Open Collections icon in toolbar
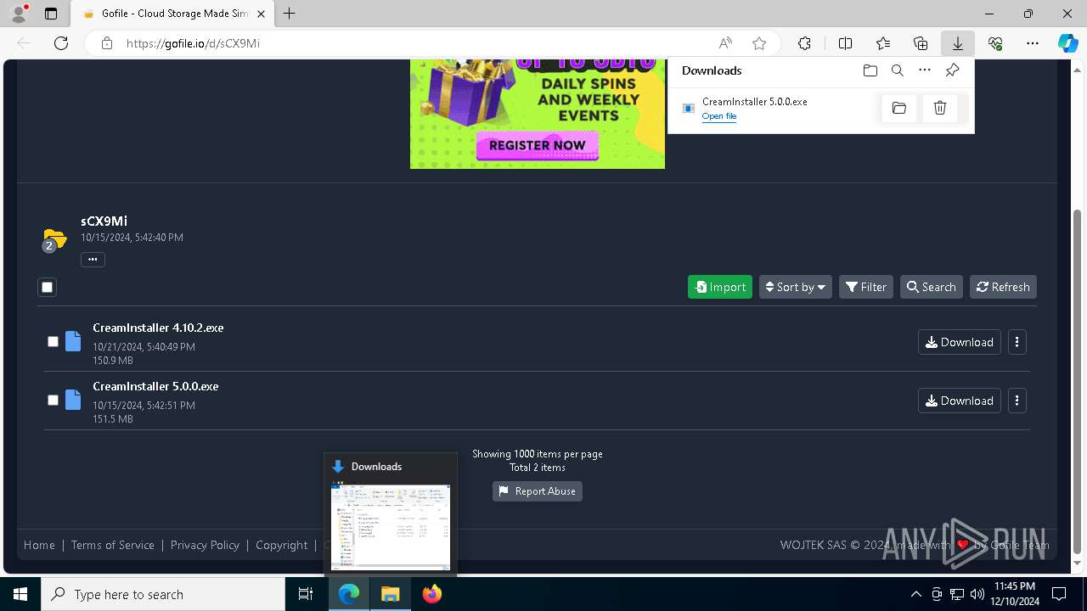1087x611 pixels. pos(921,43)
